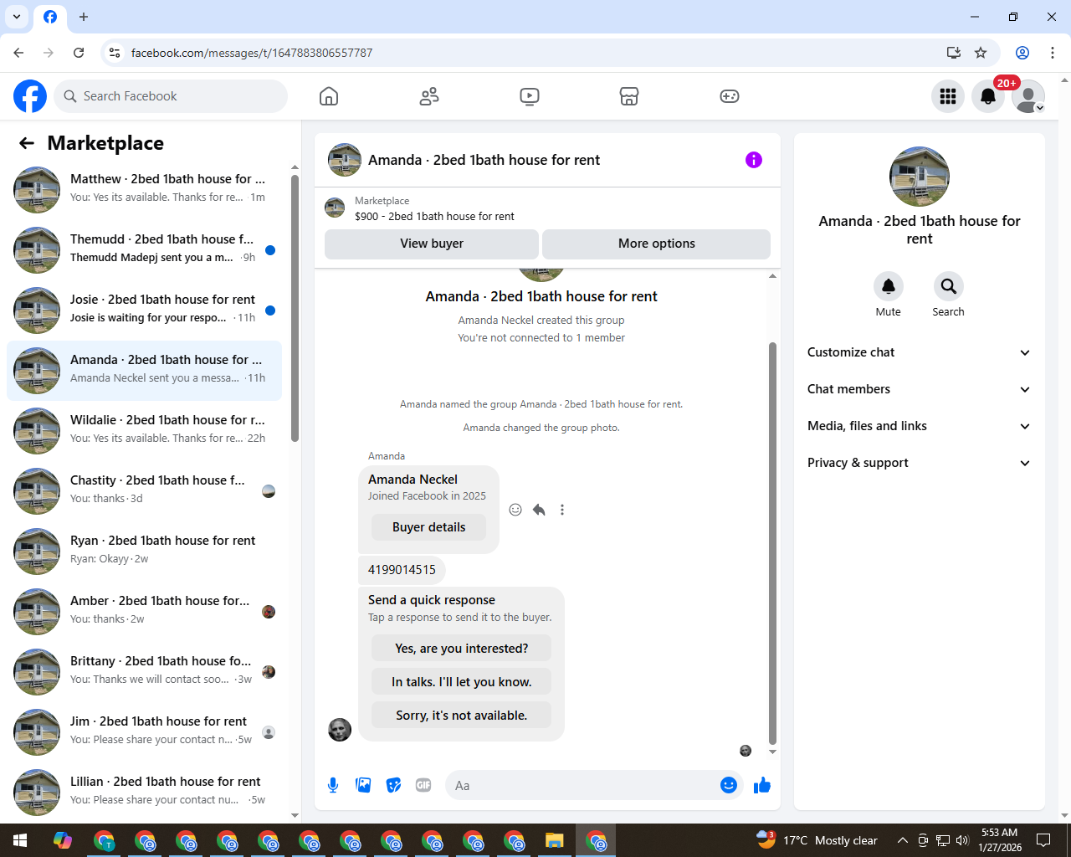Image resolution: width=1071 pixels, height=857 pixels.
Task: Expand Media, files and links section
Action: point(919,426)
